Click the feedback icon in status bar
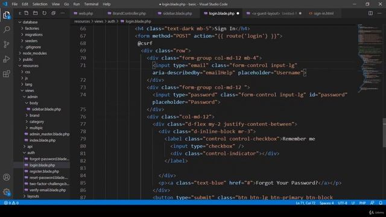 [372, 203]
